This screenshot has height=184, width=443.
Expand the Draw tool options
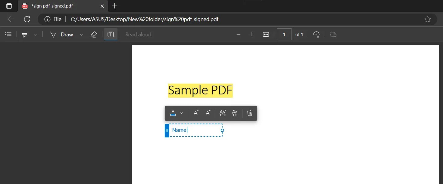pos(81,35)
